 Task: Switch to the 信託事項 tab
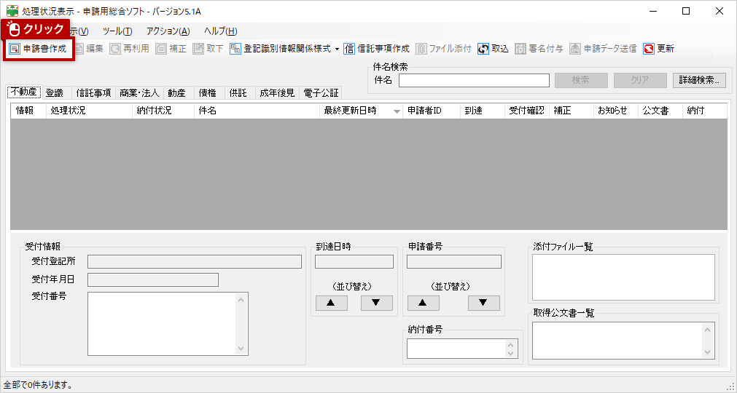click(93, 93)
